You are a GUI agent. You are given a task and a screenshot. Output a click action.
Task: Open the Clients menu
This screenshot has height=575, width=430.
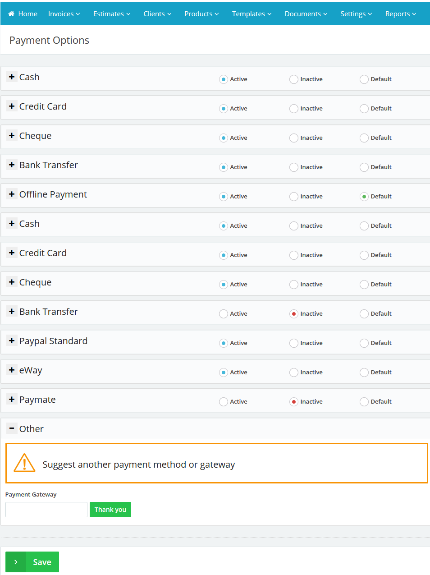point(157,14)
